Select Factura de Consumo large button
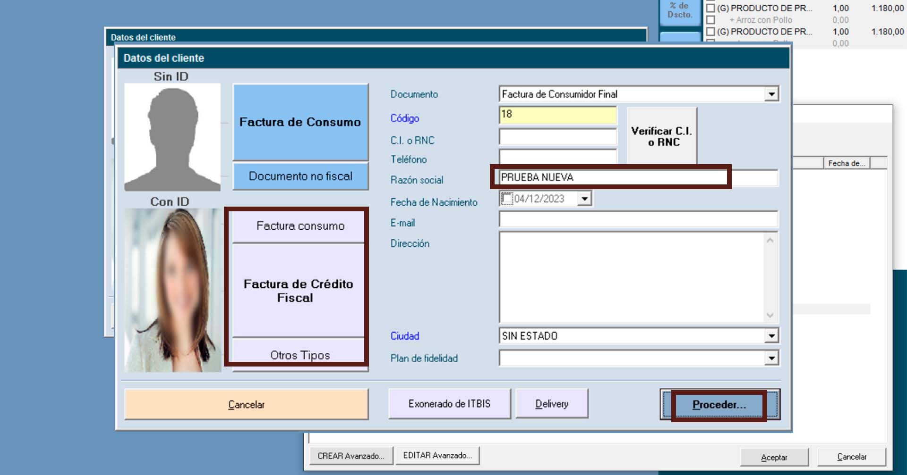 coord(300,122)
